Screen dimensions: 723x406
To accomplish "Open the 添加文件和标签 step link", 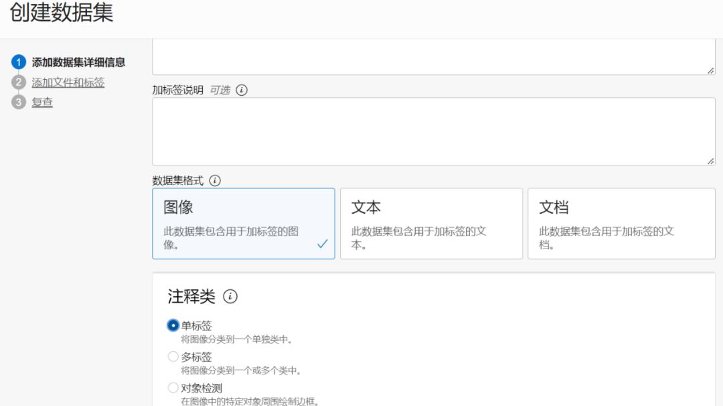I will [68, 82].
